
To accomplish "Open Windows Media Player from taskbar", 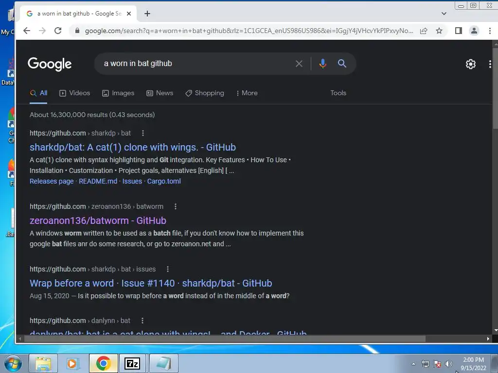I will point(73,363).
